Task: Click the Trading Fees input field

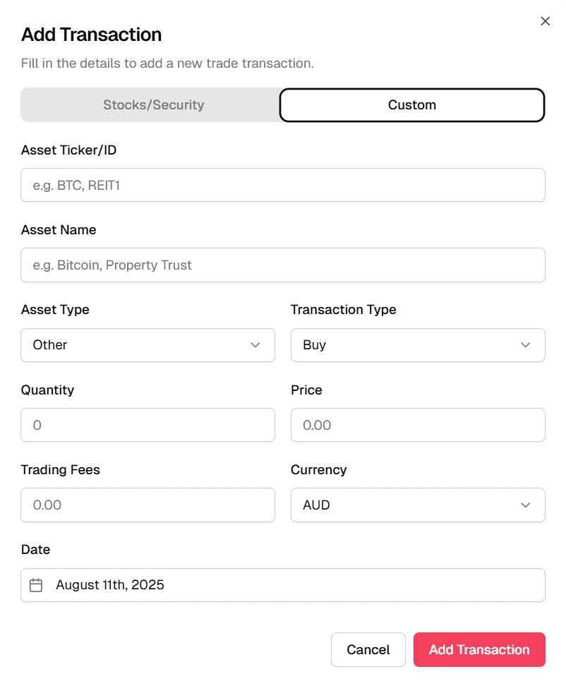Action: coord(147,505)
